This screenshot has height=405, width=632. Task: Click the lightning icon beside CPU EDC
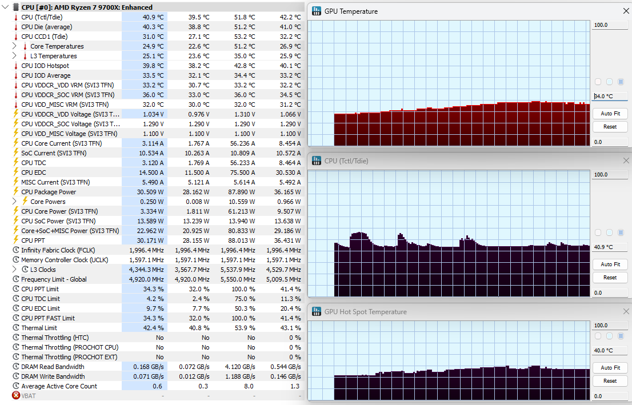(16, 172)
